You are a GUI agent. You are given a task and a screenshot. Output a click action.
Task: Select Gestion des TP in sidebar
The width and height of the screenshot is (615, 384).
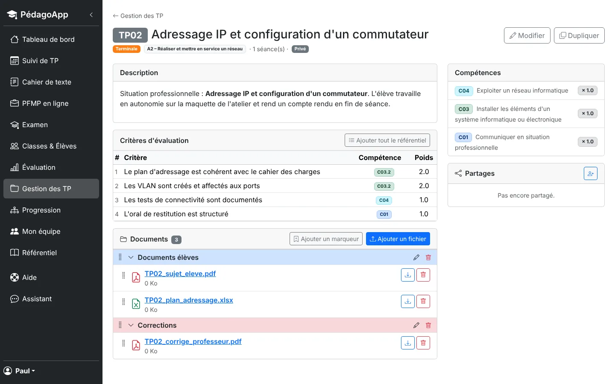(51, 189)
